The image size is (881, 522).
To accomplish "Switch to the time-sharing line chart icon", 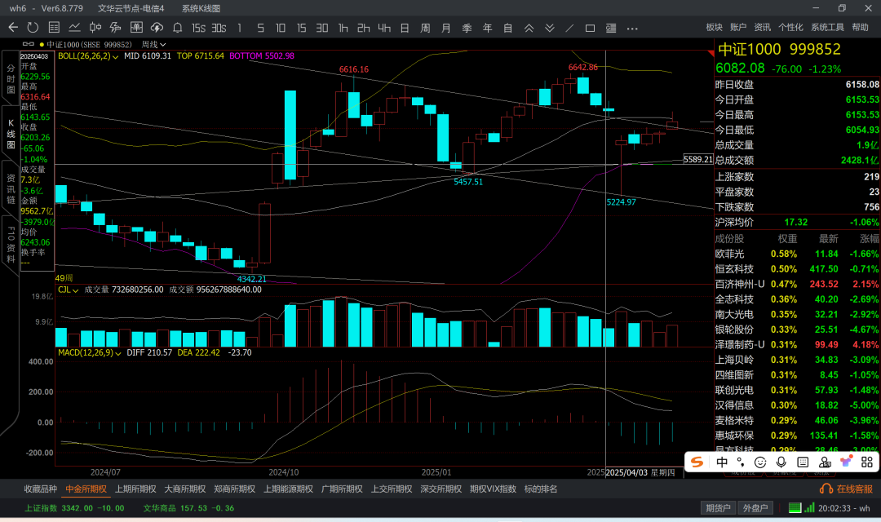I will coord(74,28).
